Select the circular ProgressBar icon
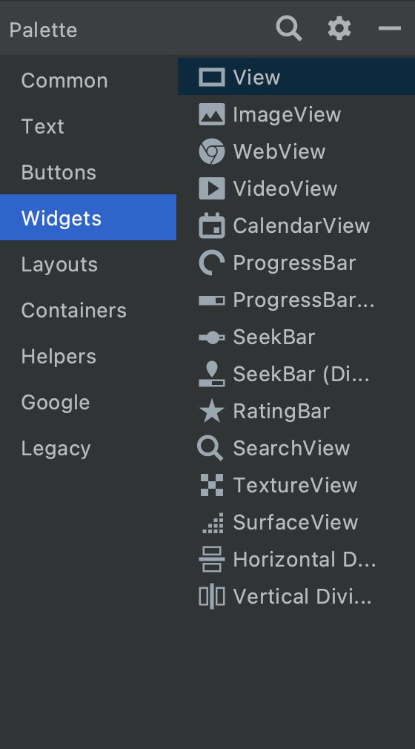The width and height of the screenshot is (415, 749). pyautogui.click(x=211, y=263)
